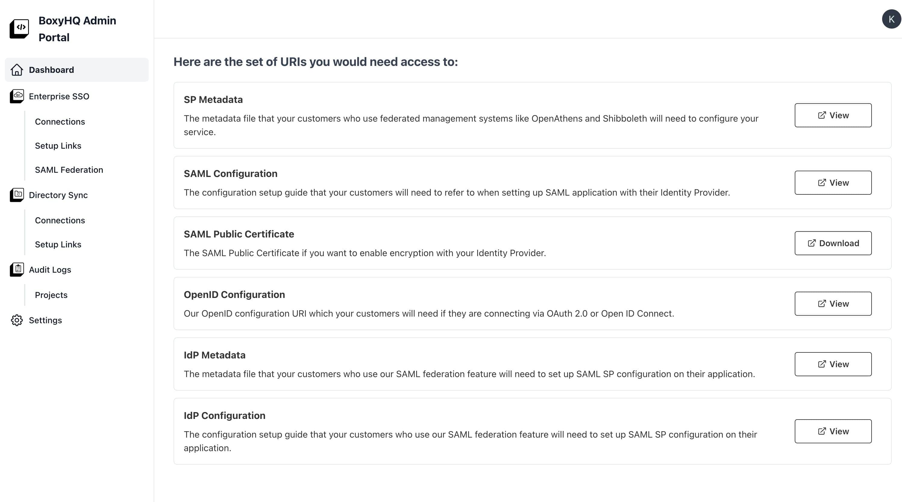View the IdP Configuration setup guide
This screenshot has width=902, height=502.
click(x=833, y=431)
